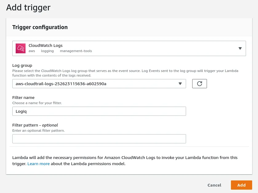Click the Log group field label
This screenshot has height=193, width=258.
click(x=22, y=66)
